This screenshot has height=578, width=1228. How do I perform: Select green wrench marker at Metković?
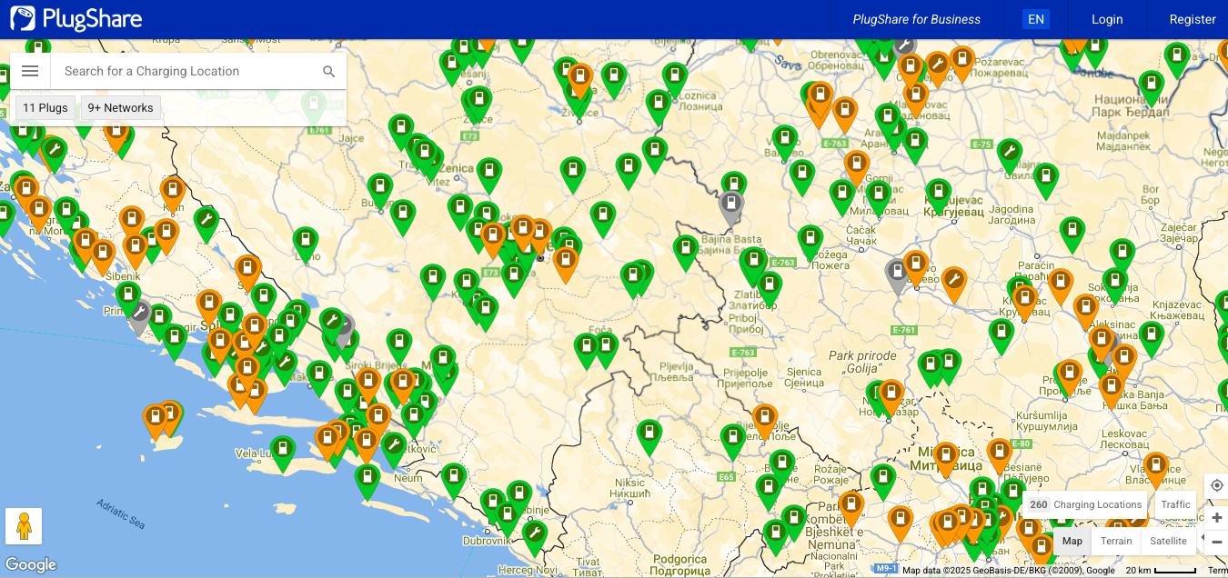click(x=392, y=448)
